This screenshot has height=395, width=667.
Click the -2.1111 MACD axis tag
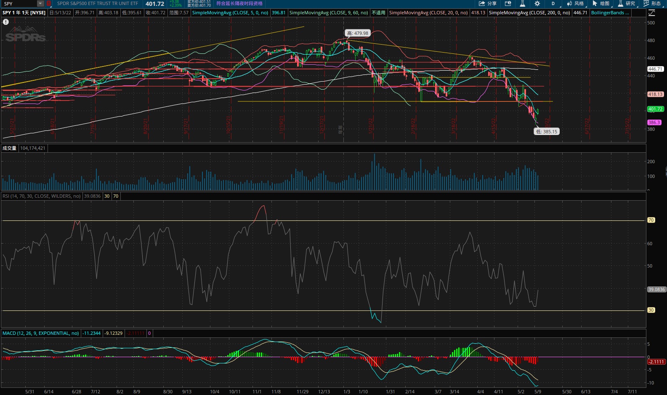click(656, 362)
